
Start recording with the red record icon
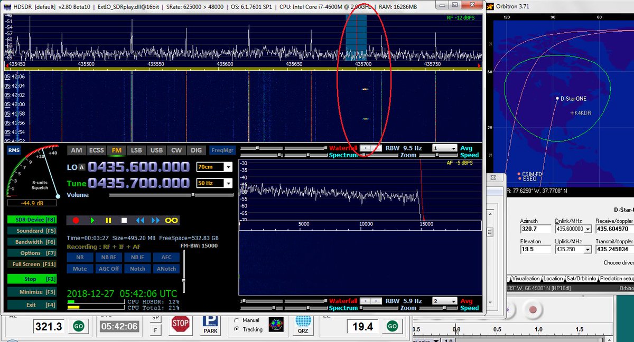click(76, 220)
